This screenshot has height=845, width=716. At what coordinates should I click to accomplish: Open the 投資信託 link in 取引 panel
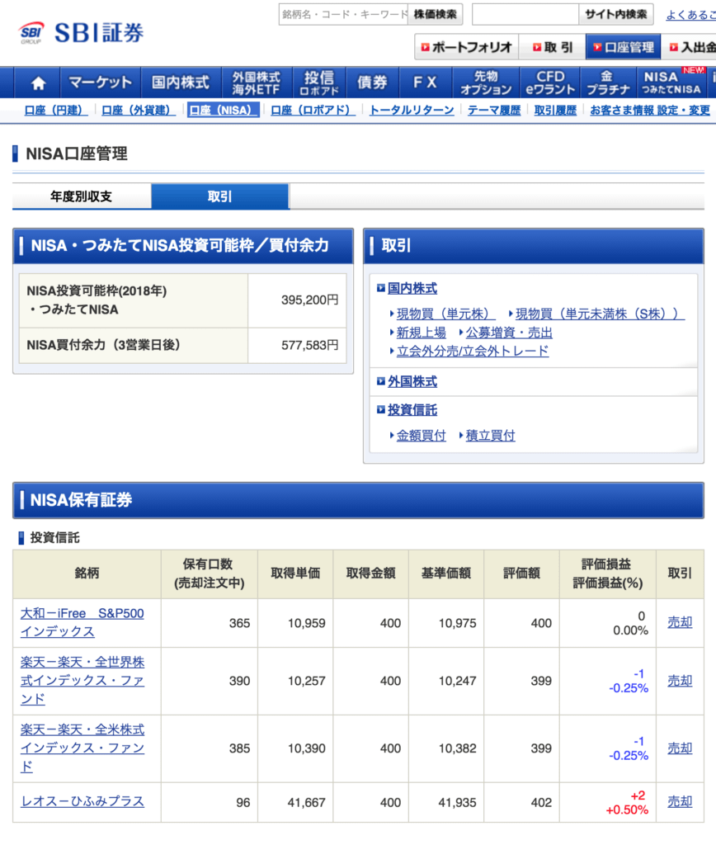click(x=412, y=410)
